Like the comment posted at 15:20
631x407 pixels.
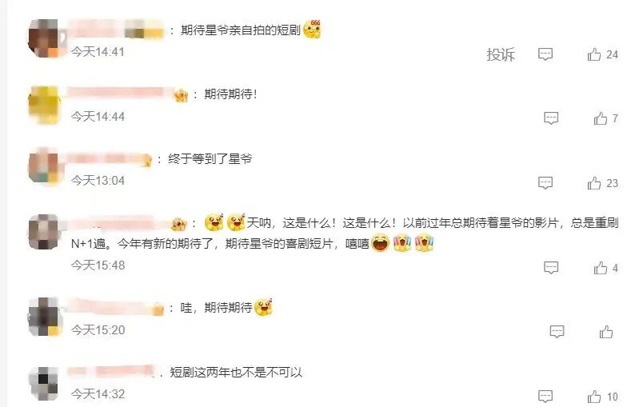(606, 332)
